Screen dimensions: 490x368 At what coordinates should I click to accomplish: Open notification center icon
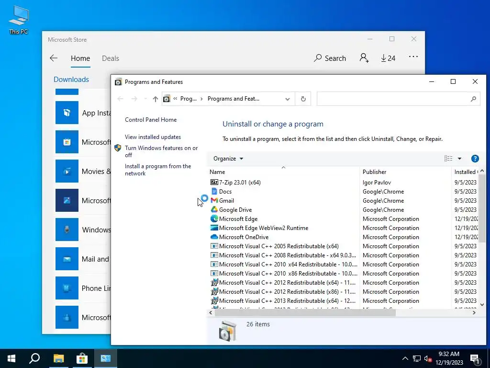click(x=475, y=359)
